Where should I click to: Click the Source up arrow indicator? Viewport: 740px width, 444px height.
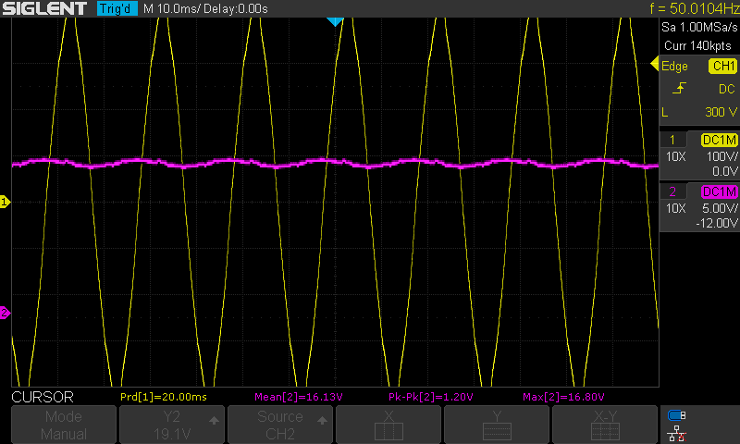322,420
